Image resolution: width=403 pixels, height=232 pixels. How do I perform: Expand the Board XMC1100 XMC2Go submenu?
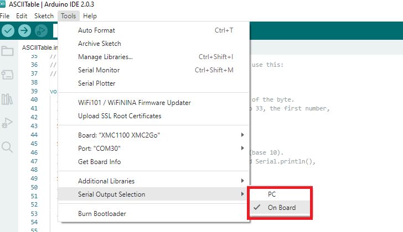[154, 135]
